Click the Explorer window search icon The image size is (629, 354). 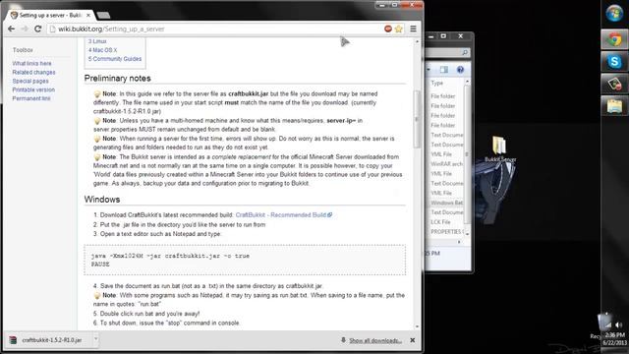pos(465,52)
